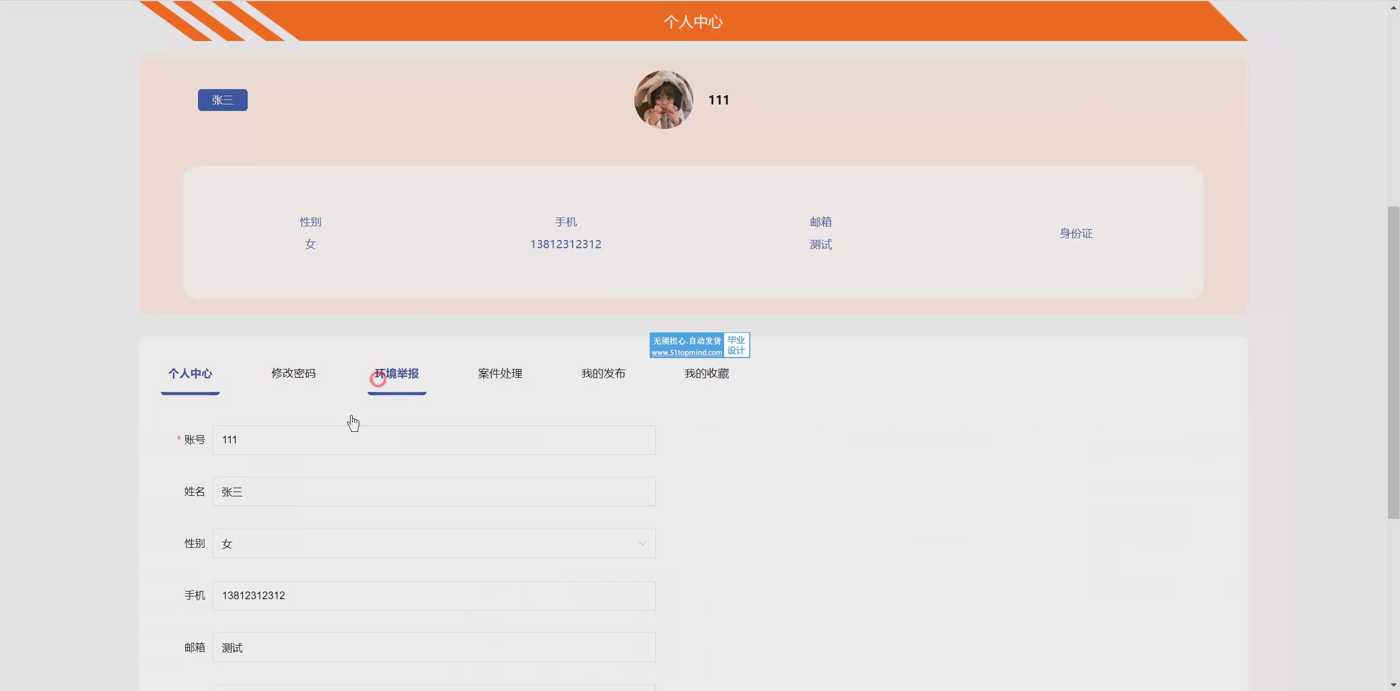1400x691 pixels.
Task: Click the user avatar photo
Action: pos(663,100)
